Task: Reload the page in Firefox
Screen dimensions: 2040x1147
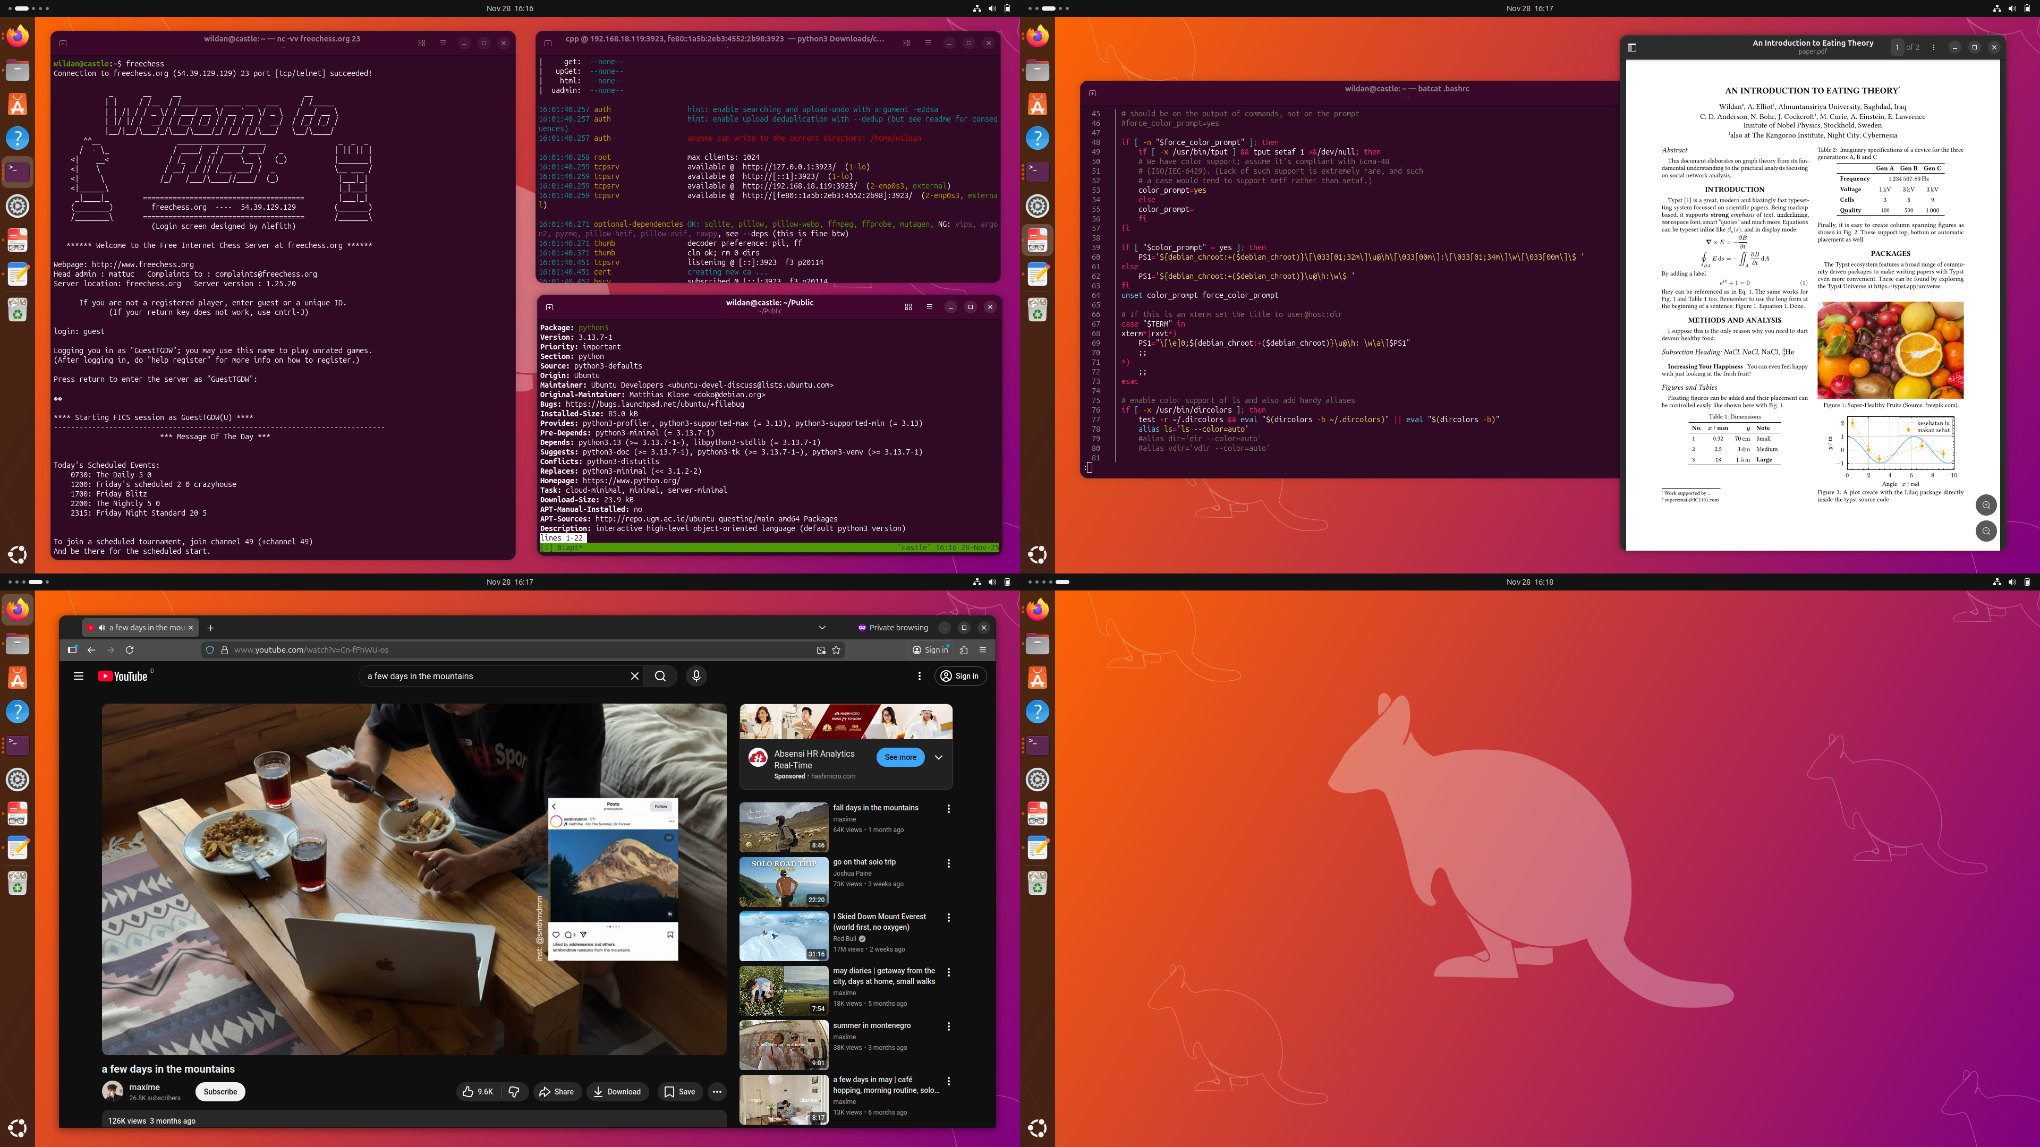Action: pos(129,650)
